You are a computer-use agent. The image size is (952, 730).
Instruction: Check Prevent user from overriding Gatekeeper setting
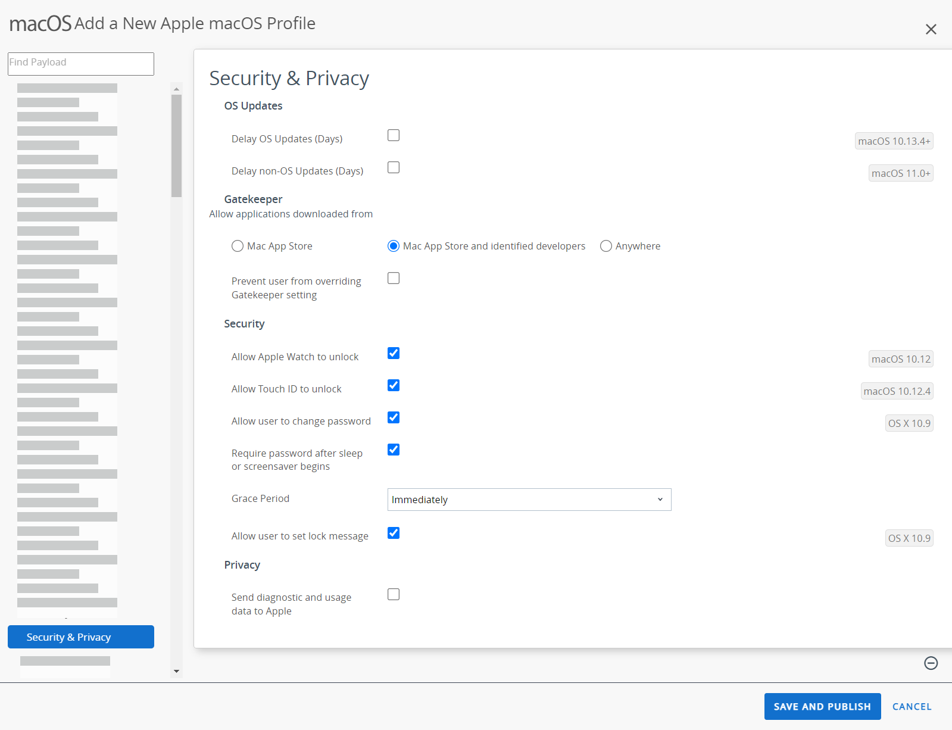click(x=394, y=278)
